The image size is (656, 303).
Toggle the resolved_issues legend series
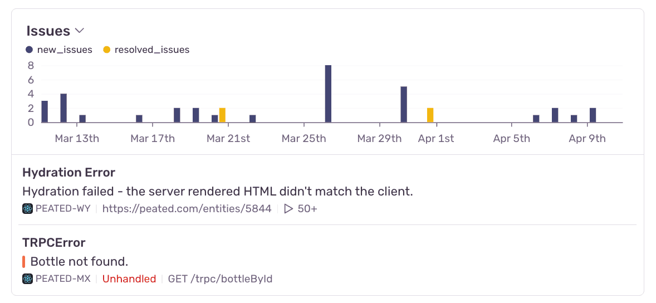151,50
